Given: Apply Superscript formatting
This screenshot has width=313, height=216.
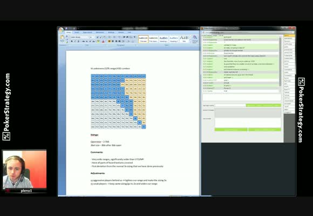Looking at the screenshot, I should pyautogui.click(x=90, y=42).
